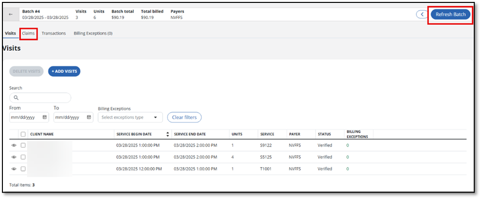Open the To date calendar picker icon
Screen dimensions: 481x199
tap(89, 117)
